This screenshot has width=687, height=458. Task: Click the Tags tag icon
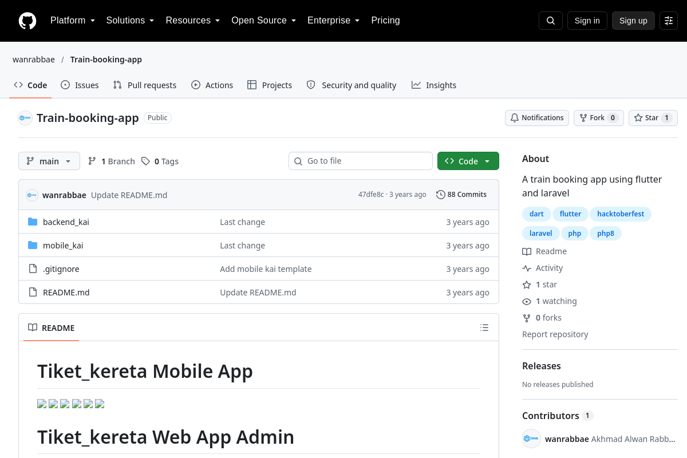click(146, 161)
